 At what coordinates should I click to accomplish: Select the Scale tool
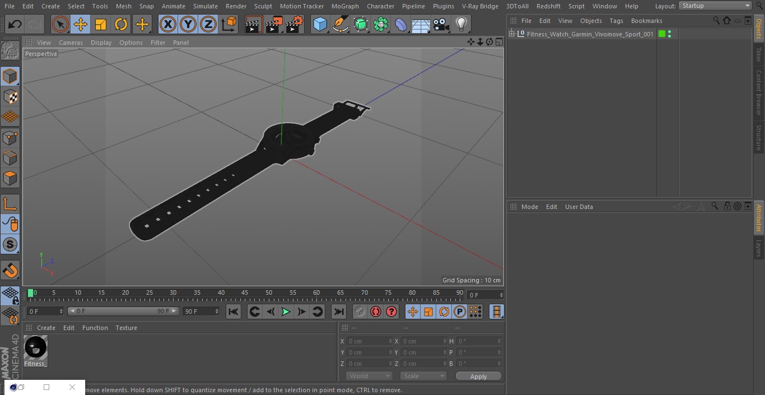point(101,25)
